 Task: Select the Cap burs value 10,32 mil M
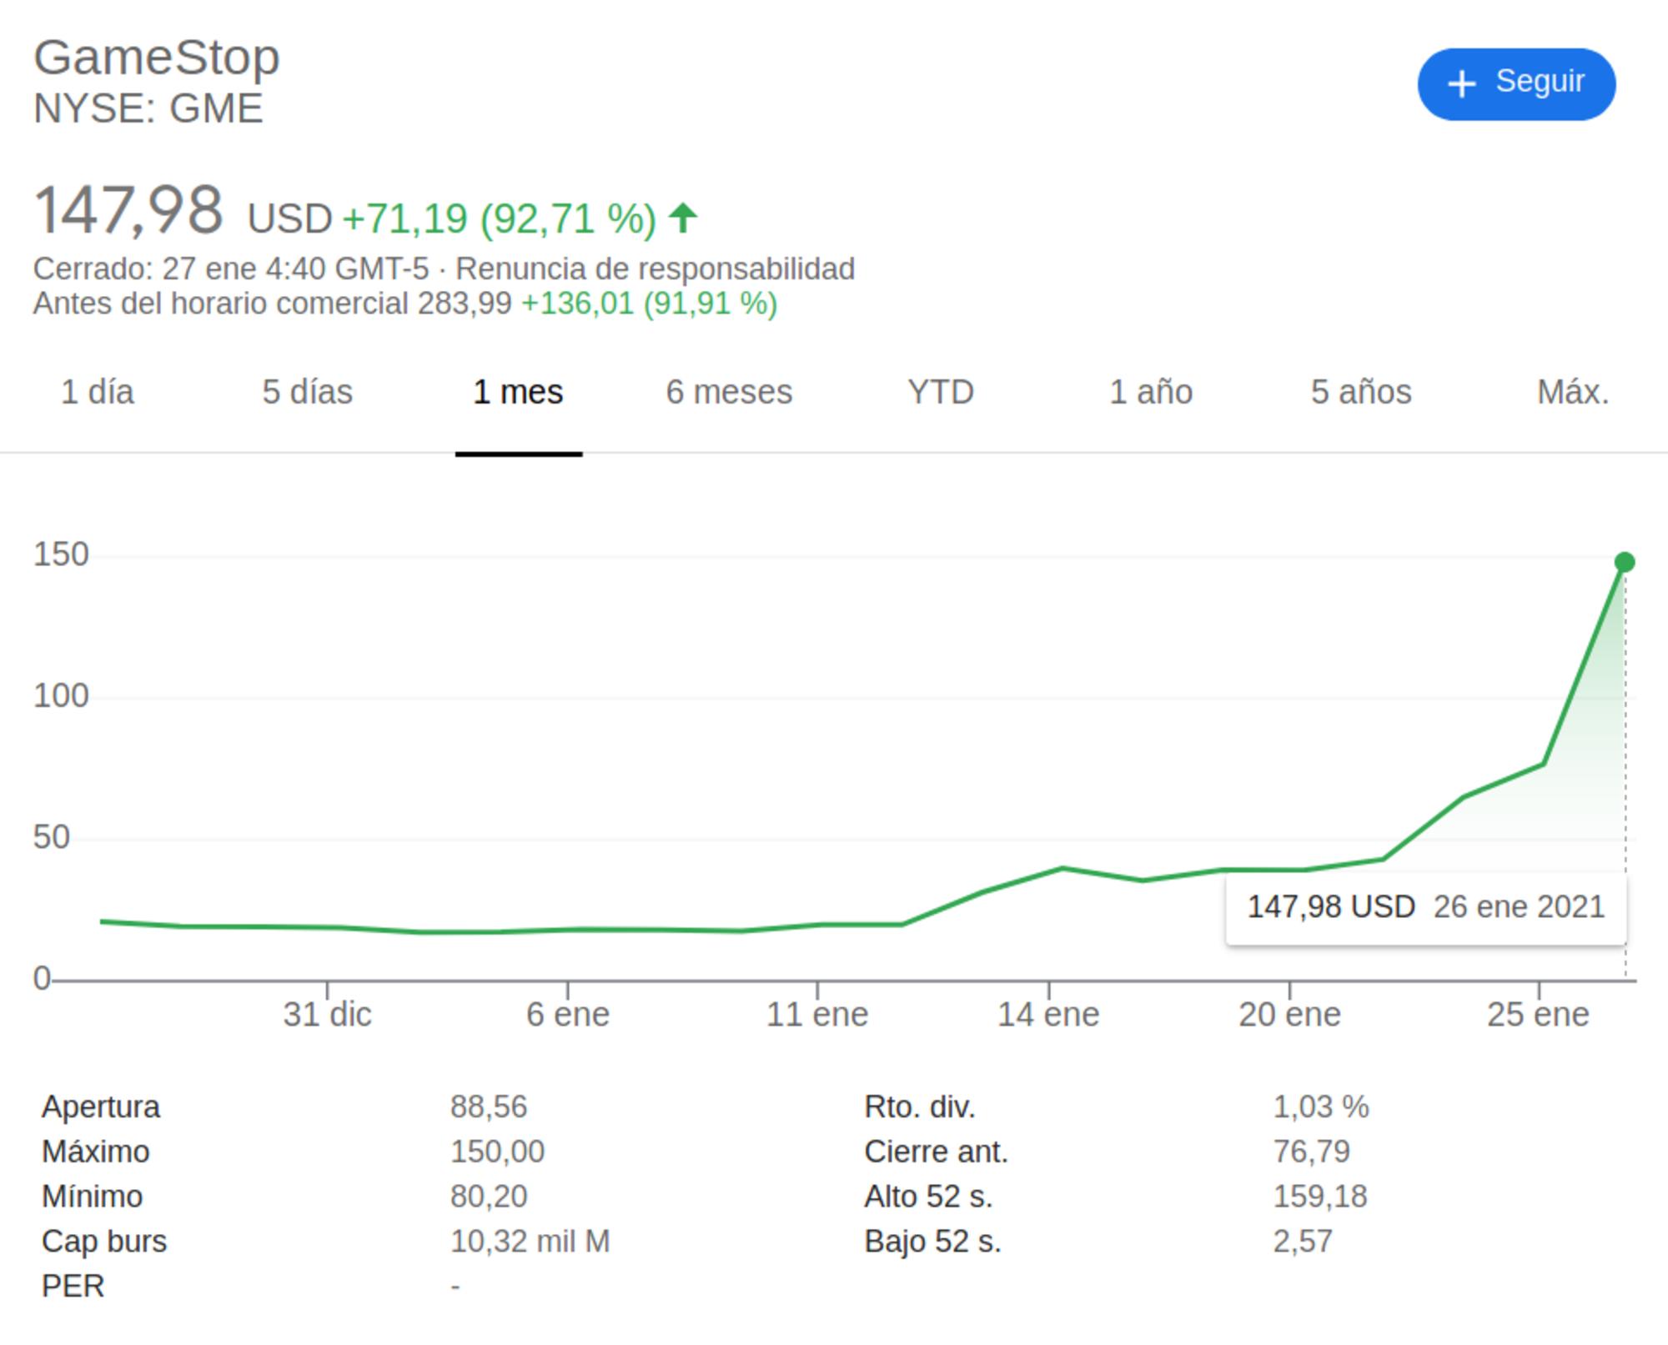point(530,1241)
